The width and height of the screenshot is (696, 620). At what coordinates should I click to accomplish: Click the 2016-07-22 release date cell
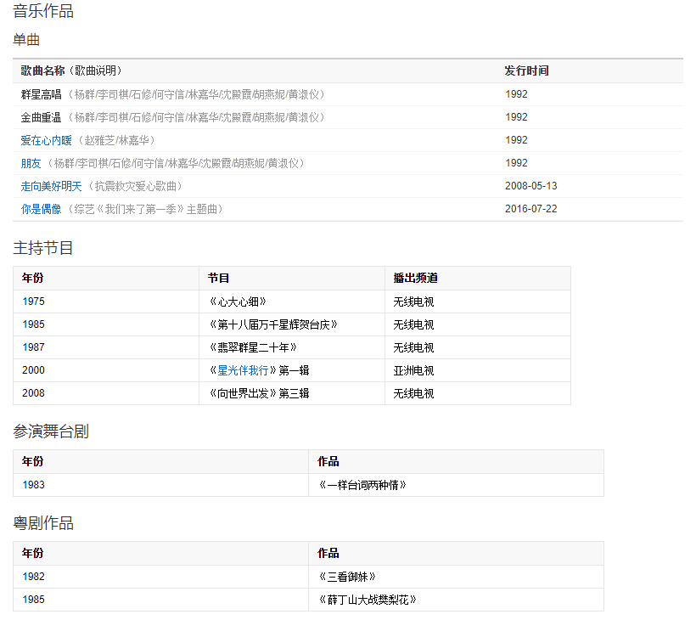(x=530, y=209)
